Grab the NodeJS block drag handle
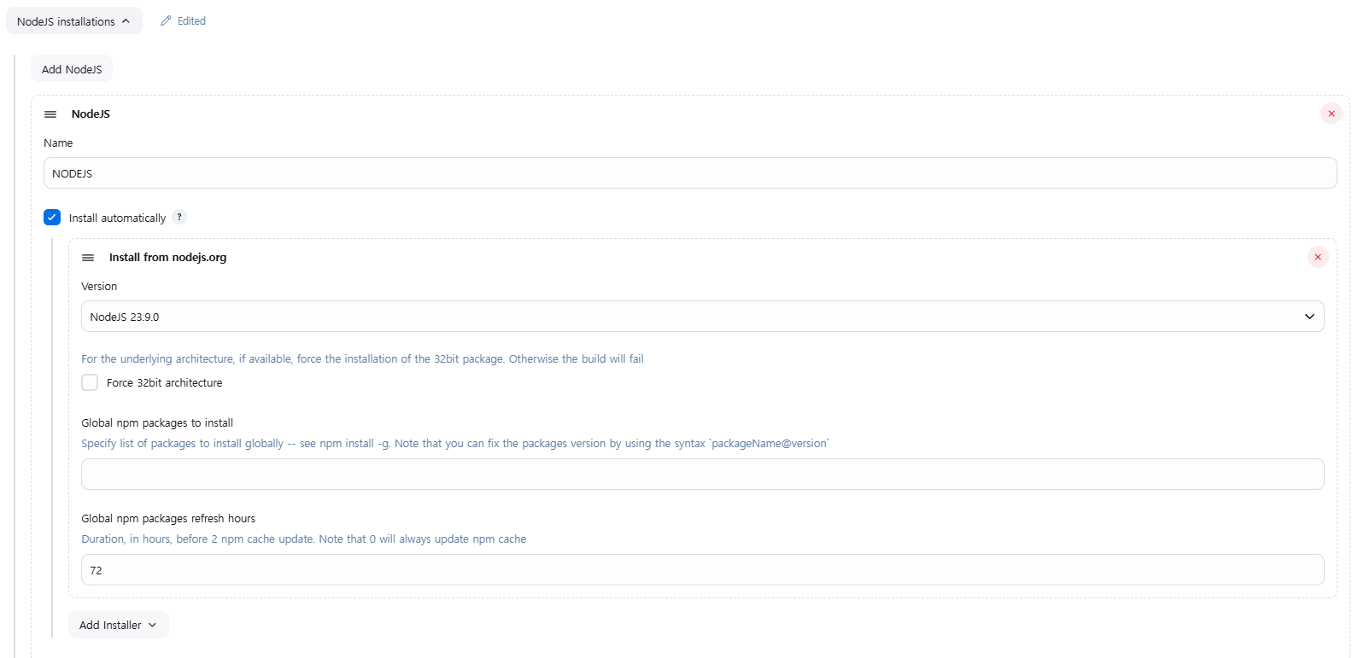1358x658 pixels. coord(50,114)
